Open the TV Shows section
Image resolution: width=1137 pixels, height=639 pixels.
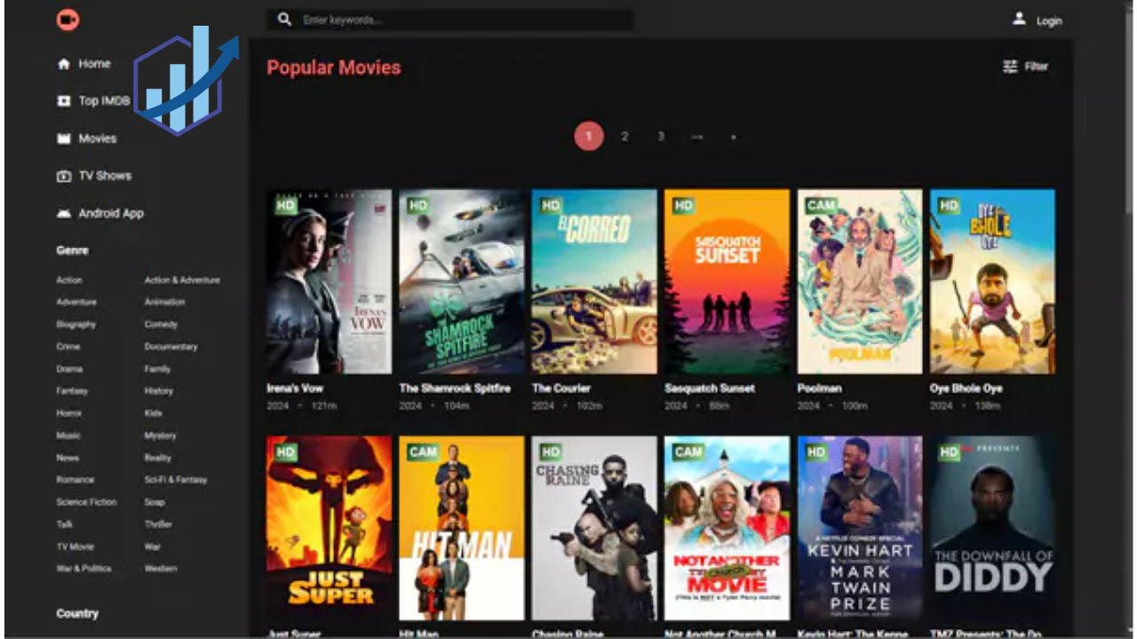105,176
